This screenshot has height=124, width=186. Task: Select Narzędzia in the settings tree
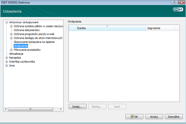point(15,58)
